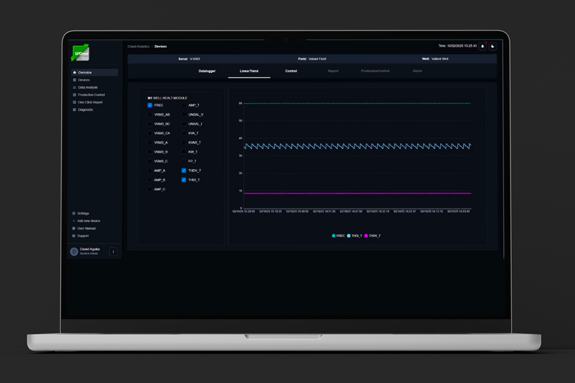Switch to the Datalogger tab

pos(207,71)
